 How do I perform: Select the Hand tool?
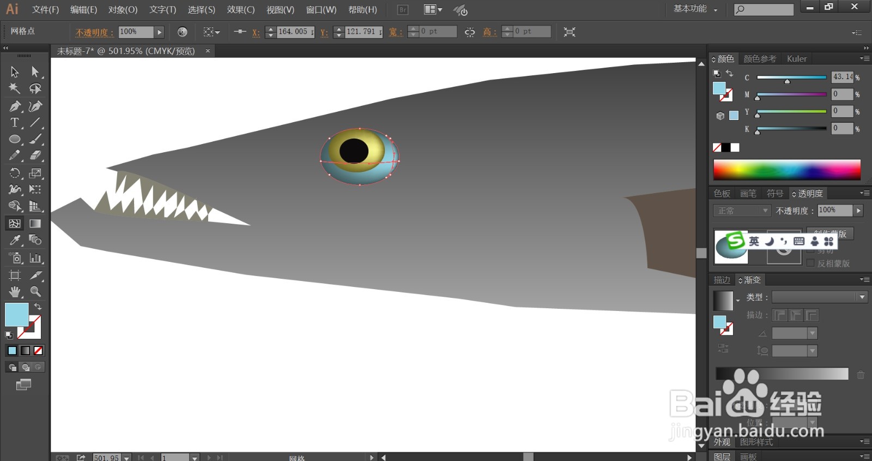click(15, 291)
